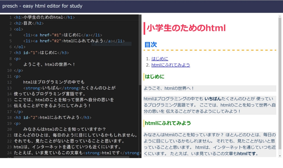Click code line 14 使っているプログラミング言語です。
The width and height of the screenshot is (283, 168).
(x=50, y=94)
